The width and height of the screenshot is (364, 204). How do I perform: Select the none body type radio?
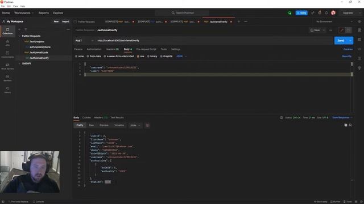tap(76, 56)
